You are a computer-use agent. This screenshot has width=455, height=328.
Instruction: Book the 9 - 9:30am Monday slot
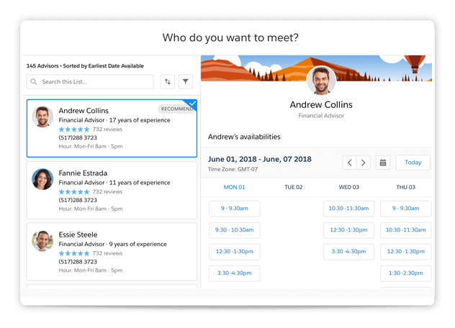click(234, 209)
